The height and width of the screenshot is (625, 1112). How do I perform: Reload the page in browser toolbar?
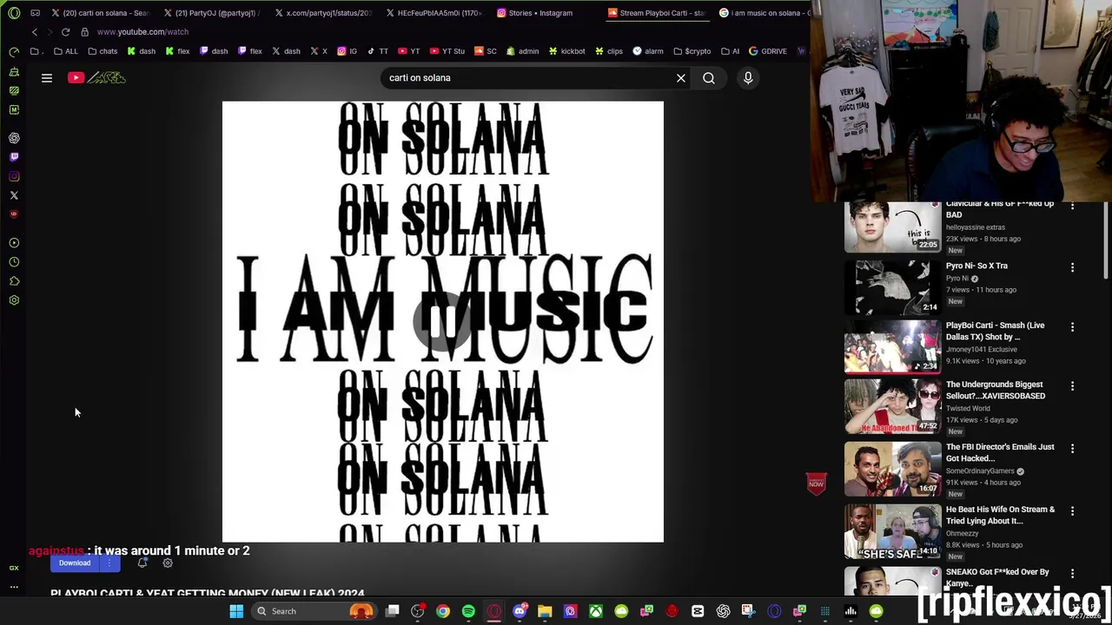point(65,32)
